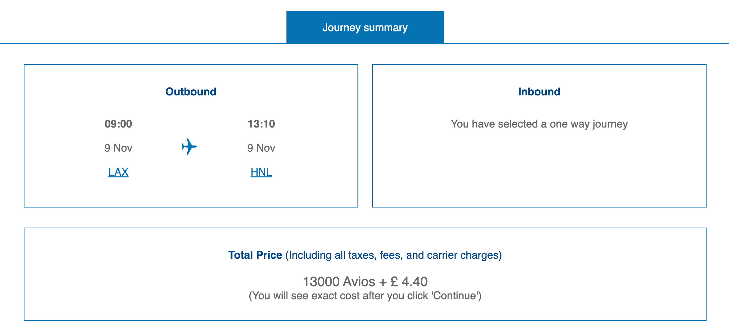Select the 09:00 departure time

point(118,124)
